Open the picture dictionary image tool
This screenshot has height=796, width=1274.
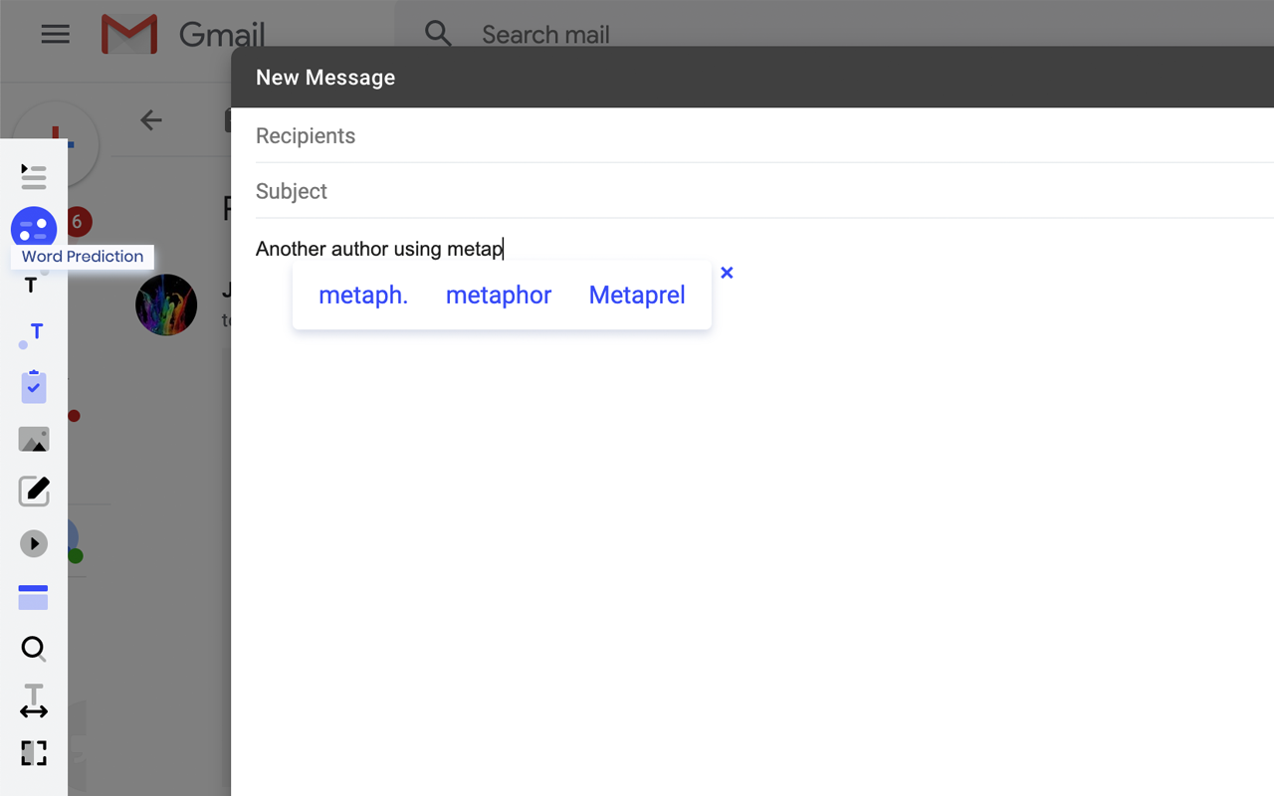click(34, 439)
